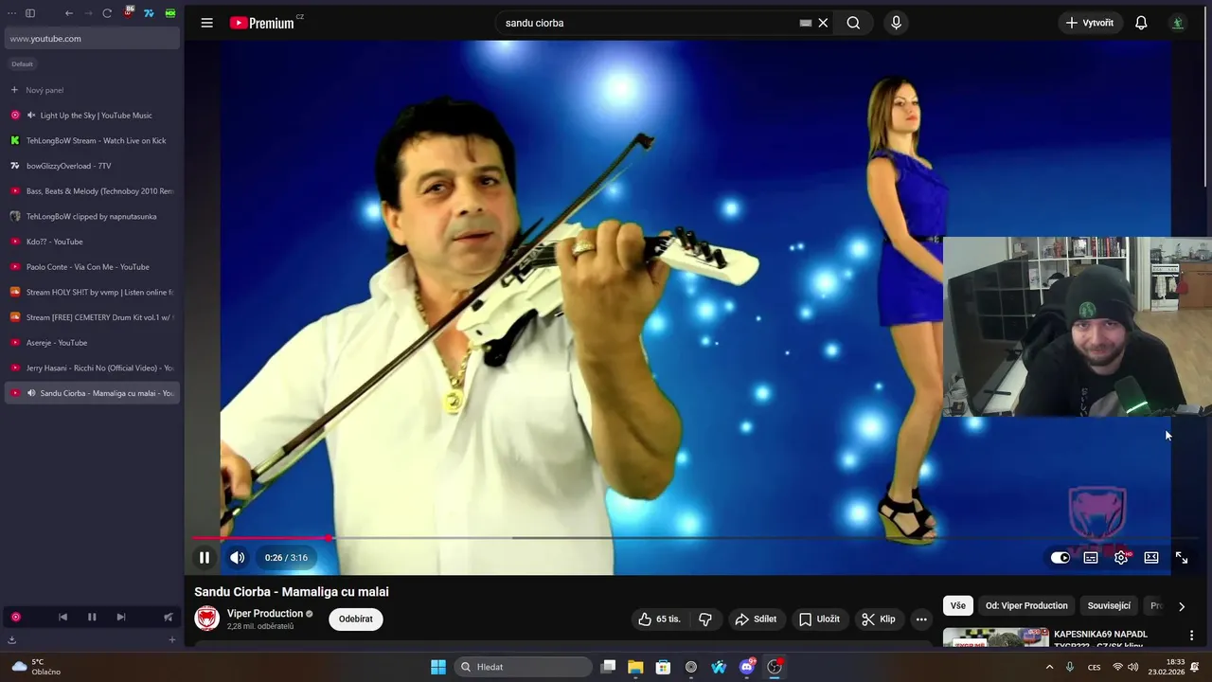Image resolution: width=1212 pixels, height=682 pixels.
Task: Open the KAPESNIKA69 NAPADL recommended video thumbnail
Action: [x=995, y=637]
